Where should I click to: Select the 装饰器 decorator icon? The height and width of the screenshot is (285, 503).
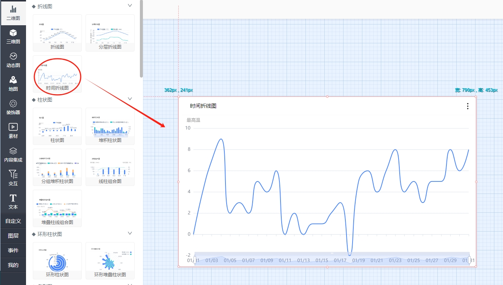tap(13, 107)
